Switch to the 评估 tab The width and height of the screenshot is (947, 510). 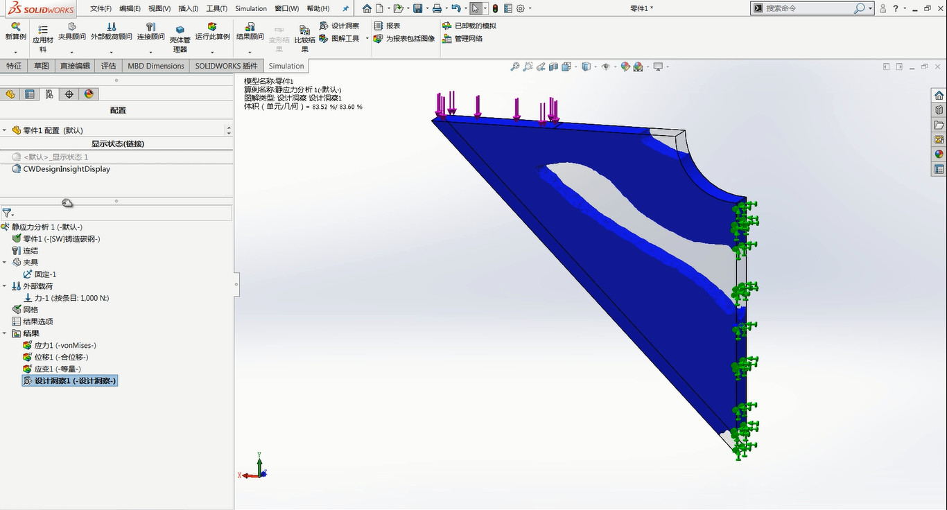[108, 66]
